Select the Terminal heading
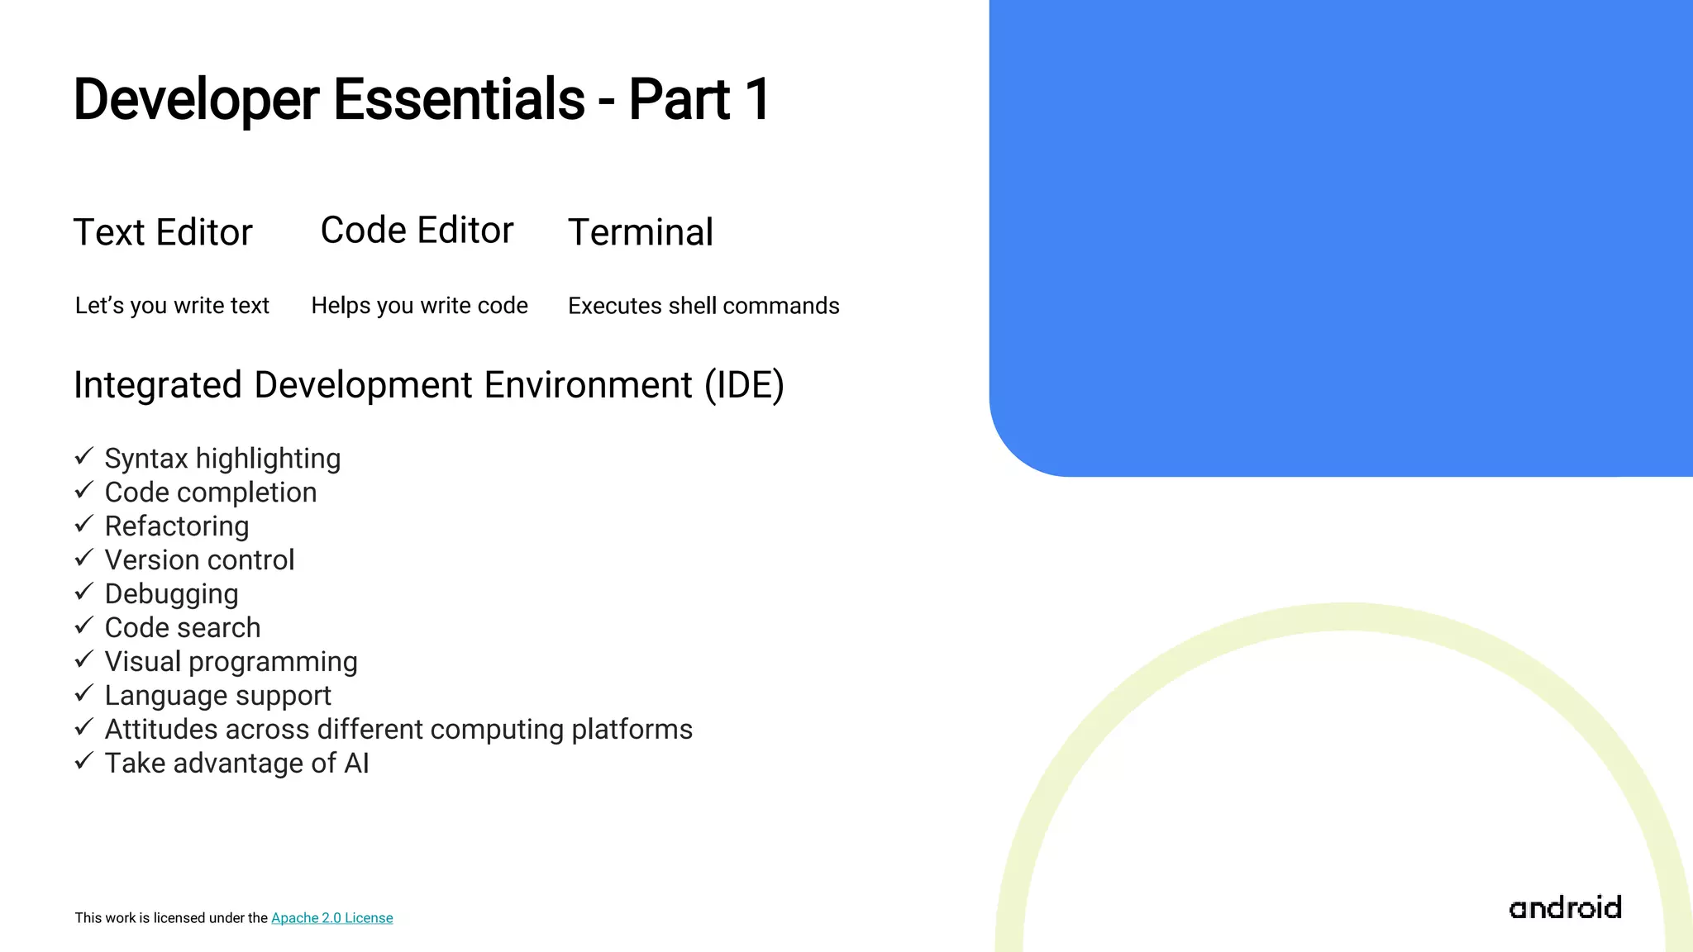 coord(641,232)
